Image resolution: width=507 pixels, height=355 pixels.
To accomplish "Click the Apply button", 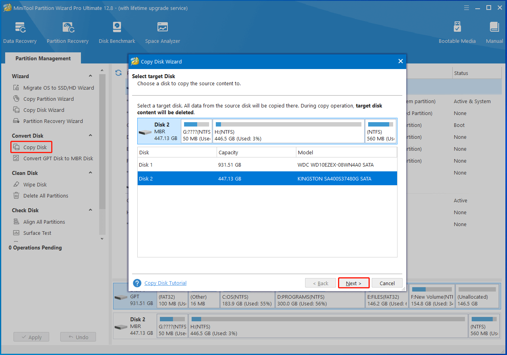I will click(31, 337).
